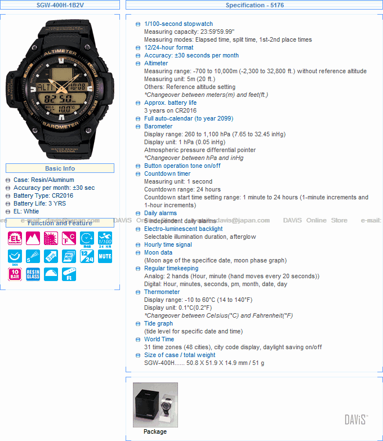Viewport: 383px width, 441px height.
Task: Select the SGW-400H-1B2V model header
Action: [x=60, y=5]
